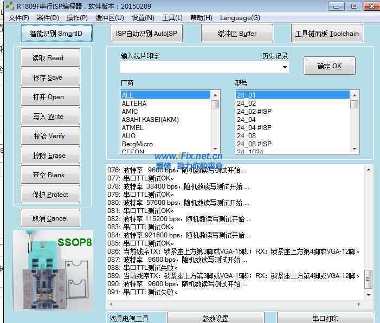Select model 24_08
This screenshot has height=323, width=380.
coord(293,135)
